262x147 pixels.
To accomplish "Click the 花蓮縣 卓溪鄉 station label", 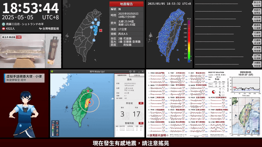I will coord(257,42).
